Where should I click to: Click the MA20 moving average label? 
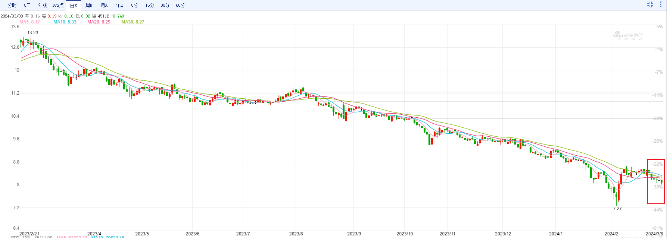click(99, 22)
